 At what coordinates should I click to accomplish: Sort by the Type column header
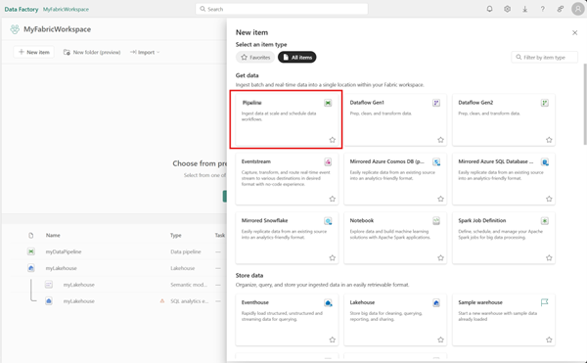(x=175, y=235)
